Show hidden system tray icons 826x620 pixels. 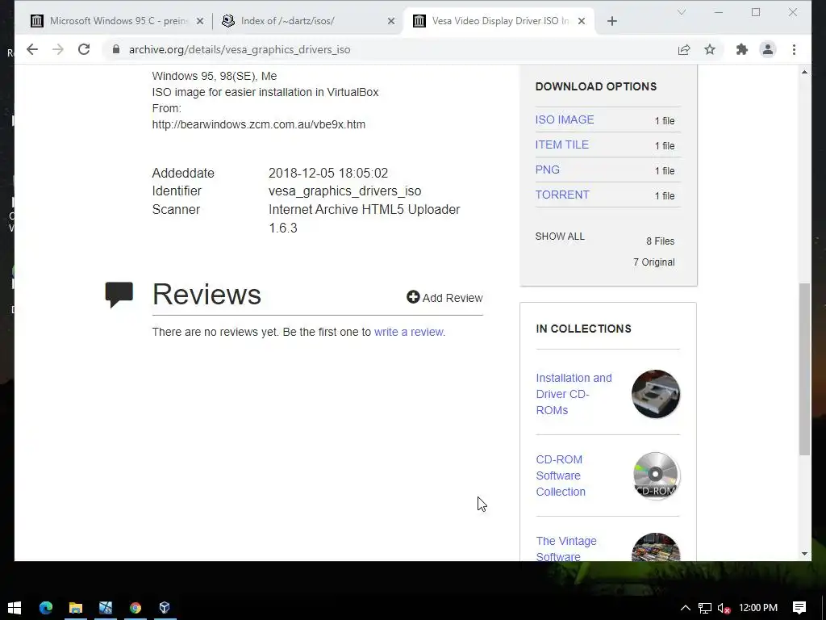pos(686,608)
